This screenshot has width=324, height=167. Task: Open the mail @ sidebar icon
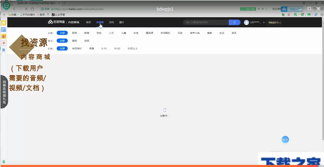click(4, 43)
